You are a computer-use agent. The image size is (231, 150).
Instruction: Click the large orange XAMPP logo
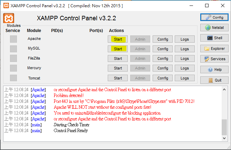point(9,18)
